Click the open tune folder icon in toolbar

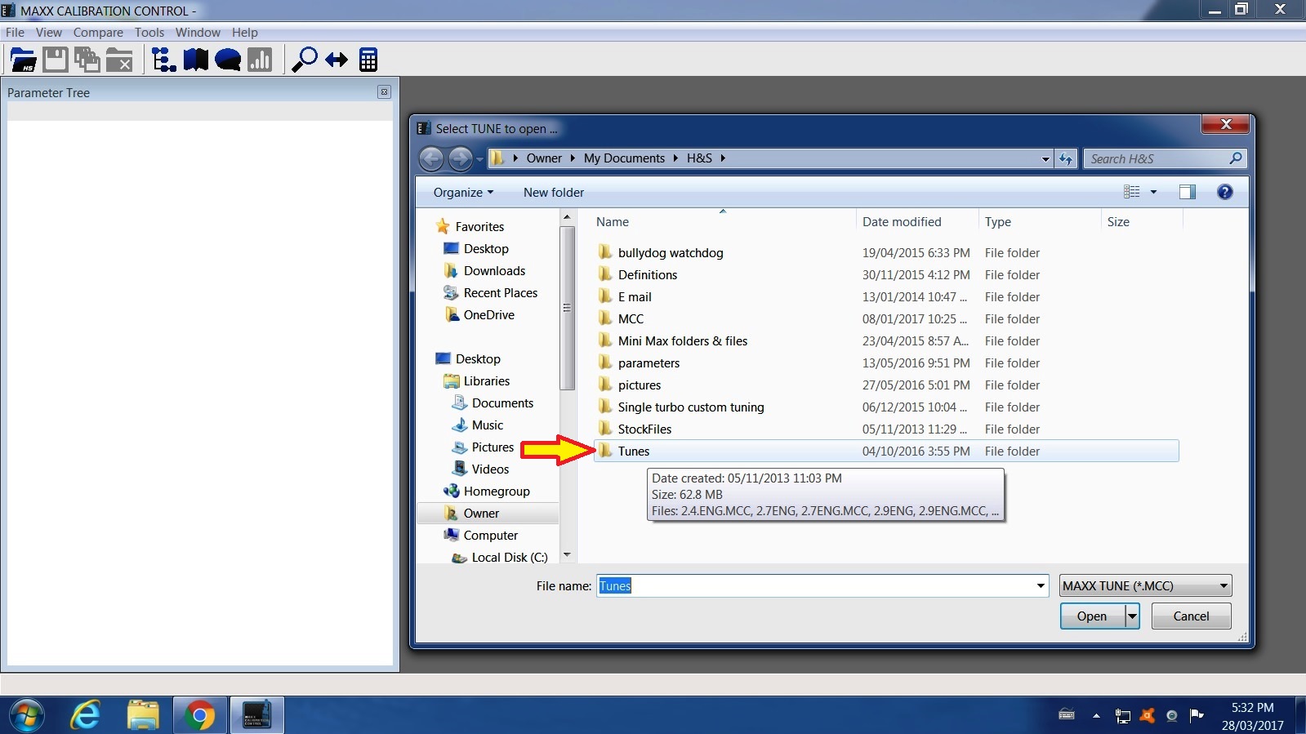point(23,60)
